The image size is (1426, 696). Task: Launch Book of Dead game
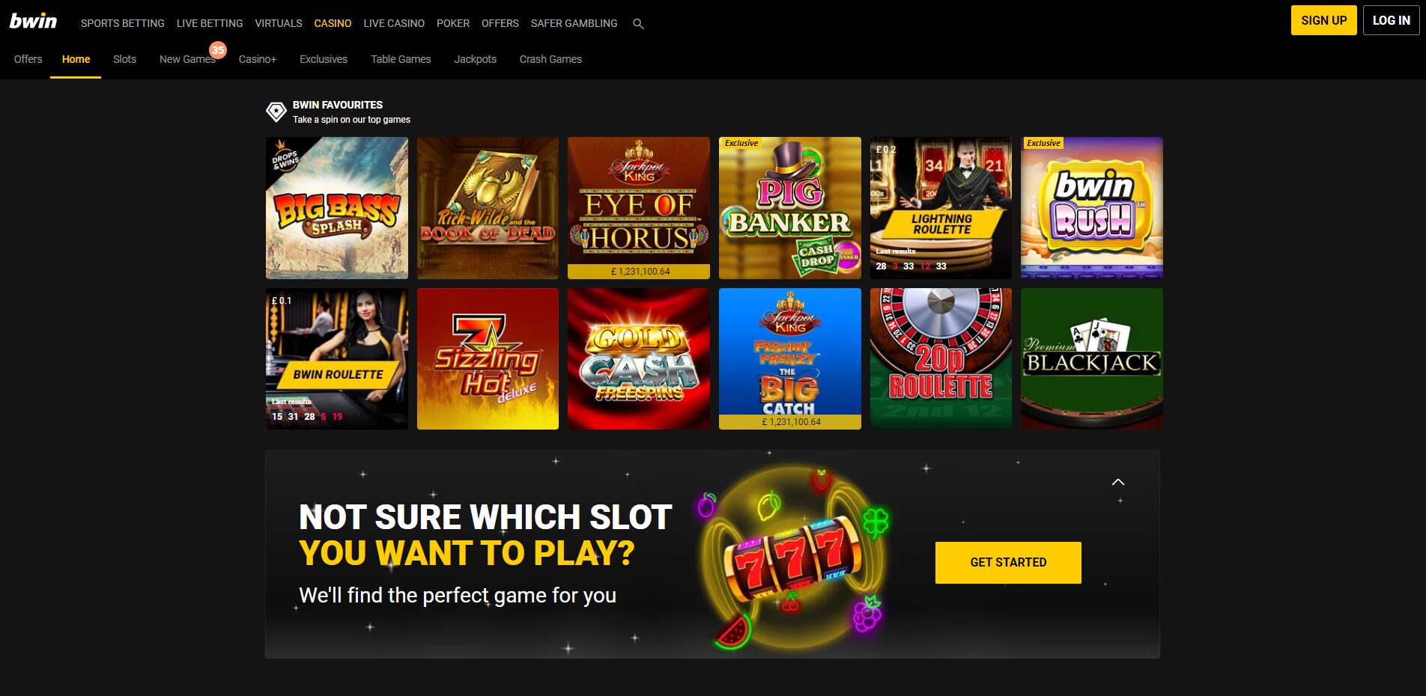tap(488, 208)
